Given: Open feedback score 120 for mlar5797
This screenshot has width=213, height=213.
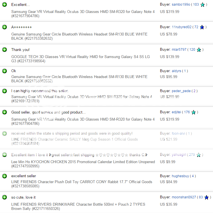Looking at the screenshot, I should click(x=192, y=50).
